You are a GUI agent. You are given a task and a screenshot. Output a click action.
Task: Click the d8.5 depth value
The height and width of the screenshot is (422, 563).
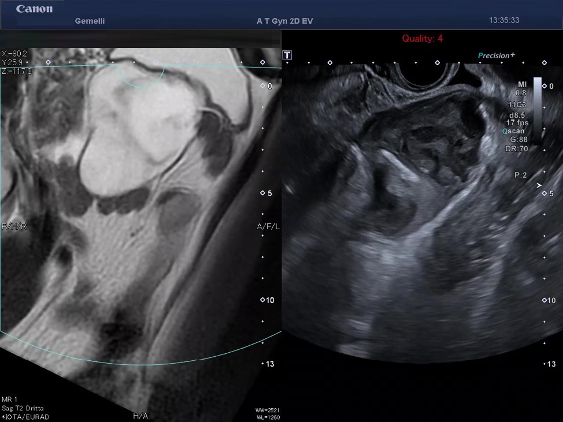tap(517, 115)
